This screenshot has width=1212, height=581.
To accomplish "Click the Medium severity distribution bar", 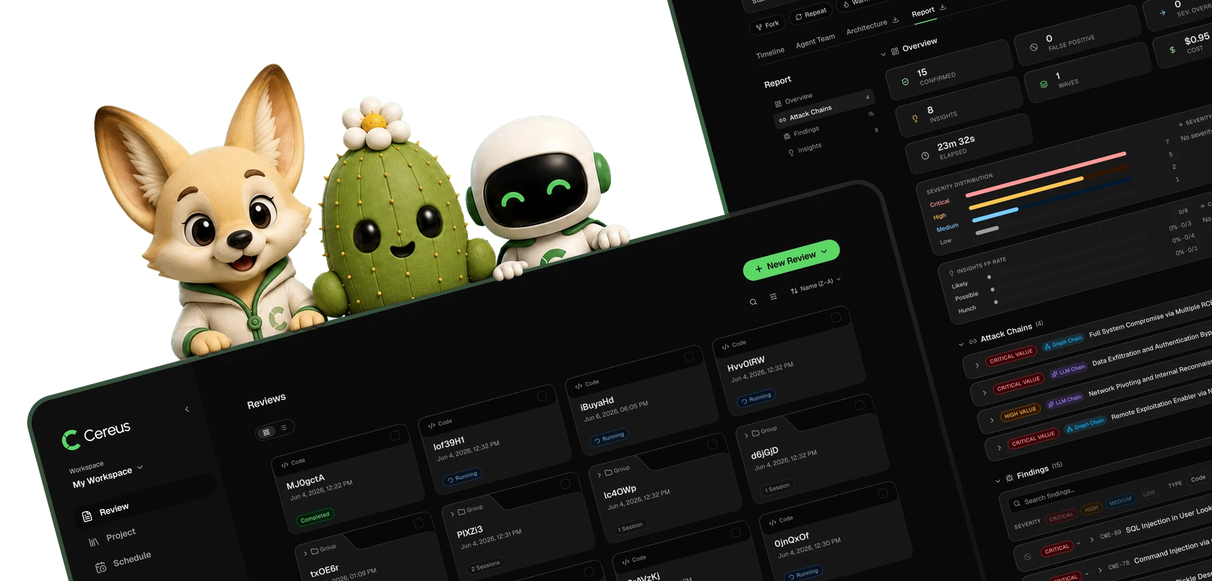I will [x=995, y=214].
